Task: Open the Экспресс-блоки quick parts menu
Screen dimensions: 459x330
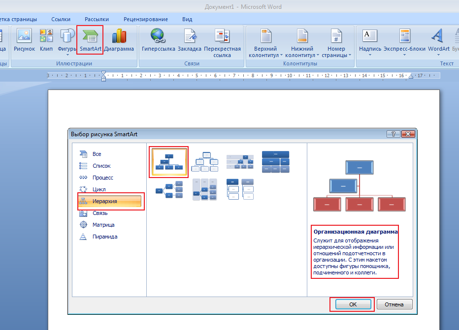Action: (x=404, y=41)
